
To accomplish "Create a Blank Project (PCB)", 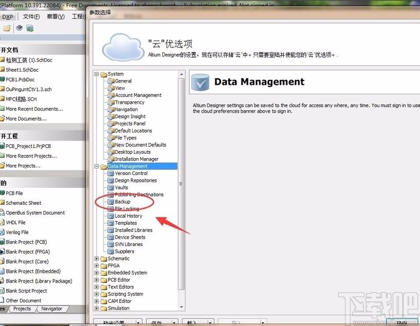I will point(26,242).
